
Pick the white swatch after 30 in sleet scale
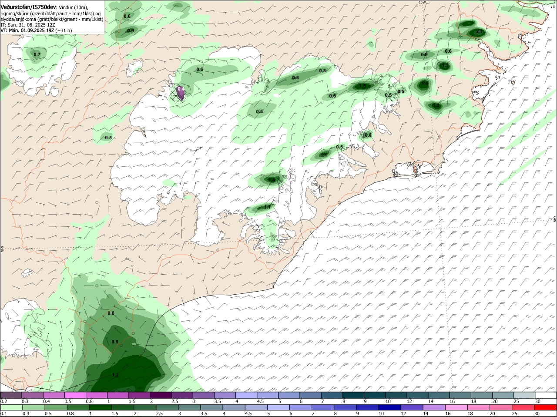(546, 395)
